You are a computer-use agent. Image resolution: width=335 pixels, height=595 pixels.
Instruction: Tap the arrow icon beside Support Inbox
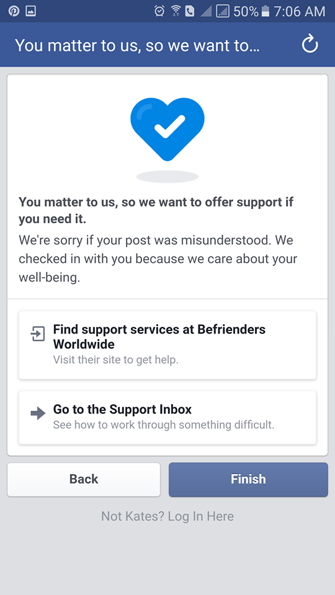[x=38, y=413]
